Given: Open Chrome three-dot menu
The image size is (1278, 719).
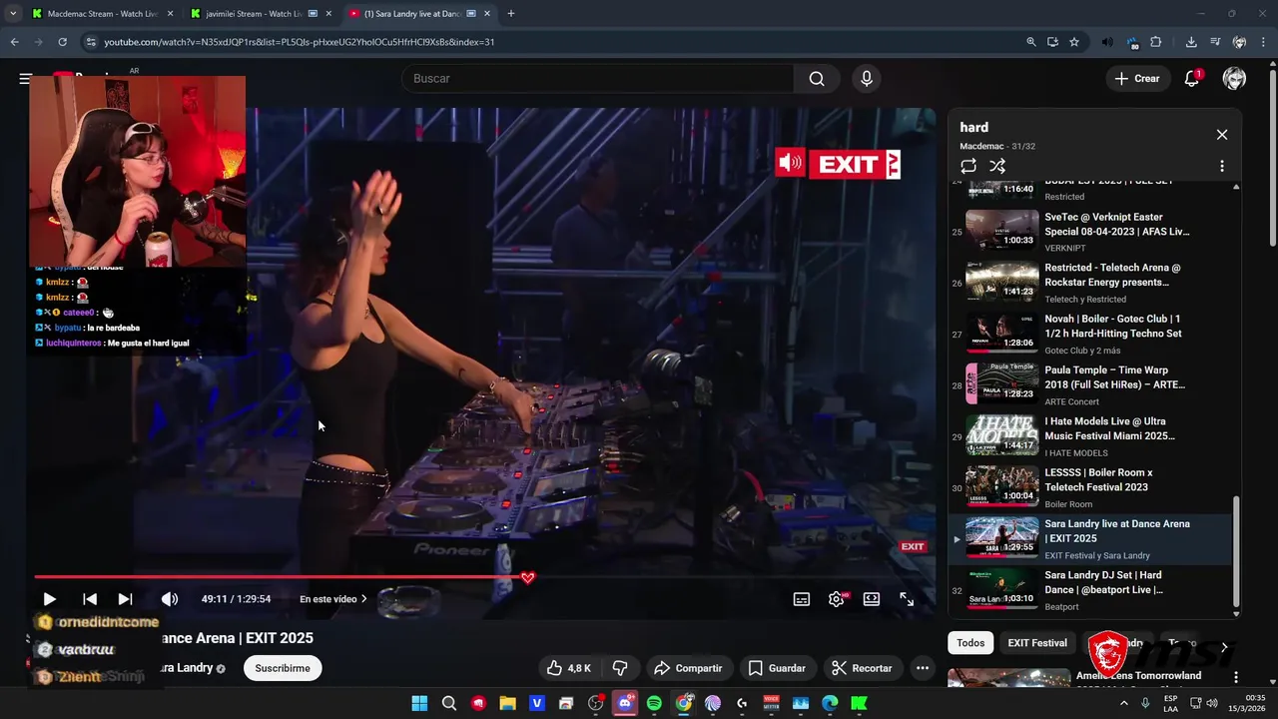Looking at the screenshot, I should tap(1264, 42).
